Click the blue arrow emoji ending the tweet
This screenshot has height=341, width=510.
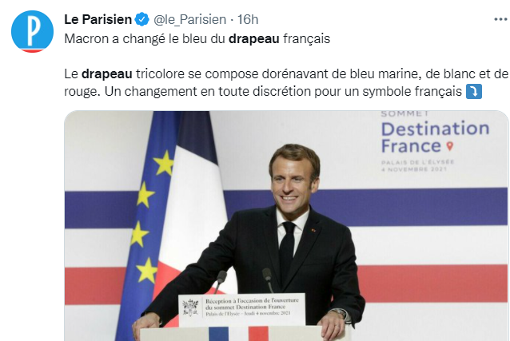coord(473,91)
